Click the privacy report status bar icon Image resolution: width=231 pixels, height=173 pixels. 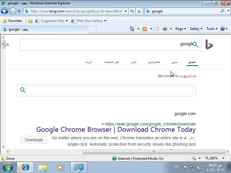194,158
